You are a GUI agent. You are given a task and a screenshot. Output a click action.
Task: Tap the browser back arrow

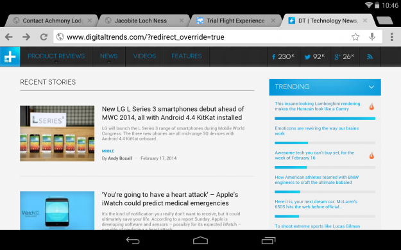point(9,37)
